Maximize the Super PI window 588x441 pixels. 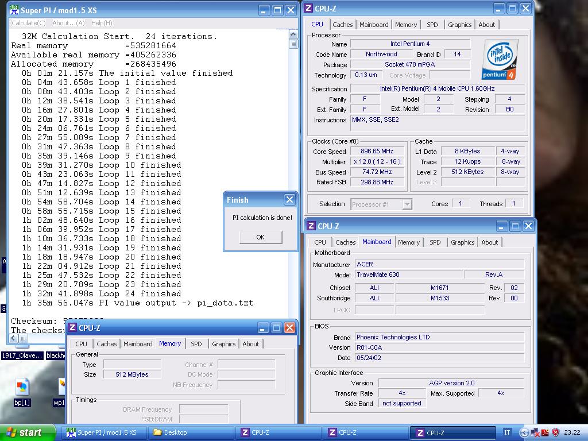pos(277,10)
